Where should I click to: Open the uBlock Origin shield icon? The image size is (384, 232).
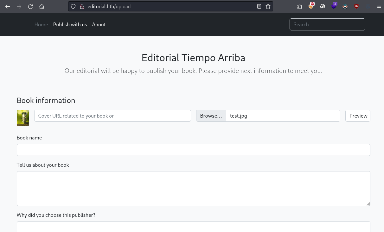(356, 6)
